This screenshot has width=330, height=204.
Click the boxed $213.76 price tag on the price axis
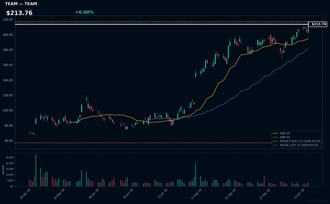click(x=318, y=24)
